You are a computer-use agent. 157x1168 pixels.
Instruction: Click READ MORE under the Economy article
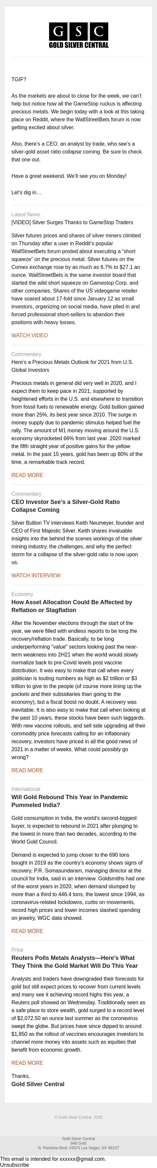tap(27, 770)
